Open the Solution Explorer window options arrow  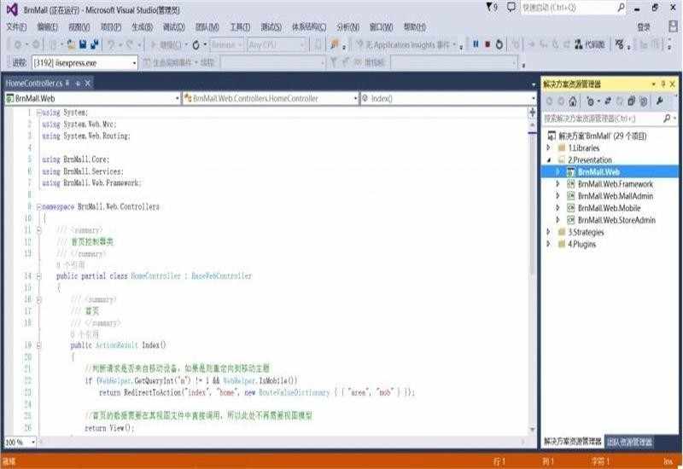click(x=653, y=84)
